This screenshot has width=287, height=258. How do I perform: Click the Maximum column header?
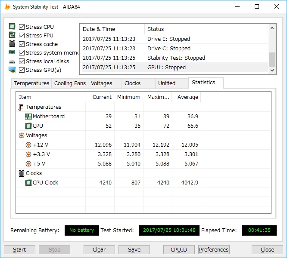(x=158, y=97)
